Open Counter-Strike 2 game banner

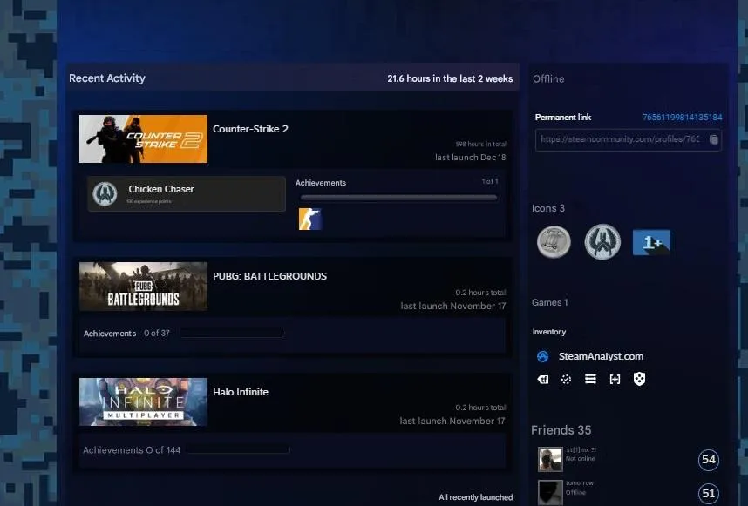[143, 138]
